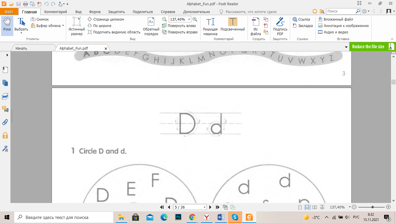Open the zoom percentage dropdown in ribbon
The height and width of the screenshot is (223, 396).
click(x=189, y=19)
